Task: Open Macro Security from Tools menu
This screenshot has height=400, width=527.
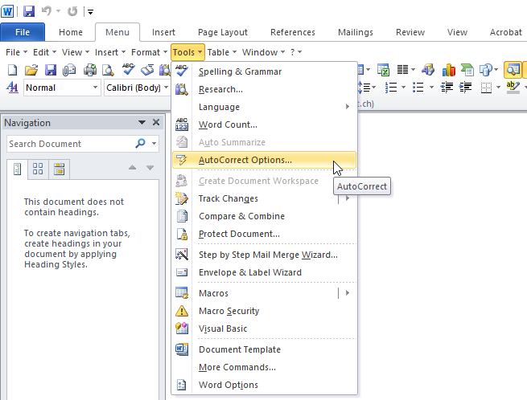Action: point(264,311)
